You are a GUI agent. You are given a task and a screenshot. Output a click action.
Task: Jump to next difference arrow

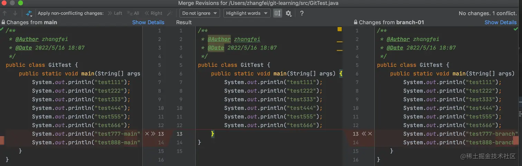click(x=15, y=13)
